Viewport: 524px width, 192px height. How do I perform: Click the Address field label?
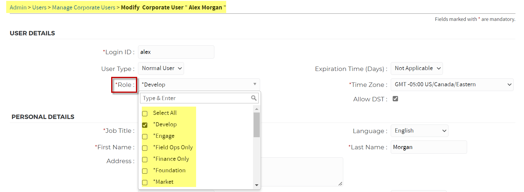point(121,161)
